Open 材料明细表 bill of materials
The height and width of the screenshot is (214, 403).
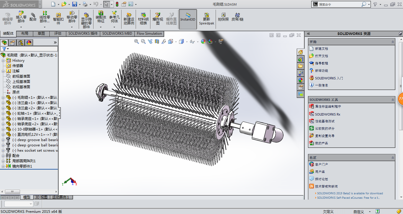point(143,19)
